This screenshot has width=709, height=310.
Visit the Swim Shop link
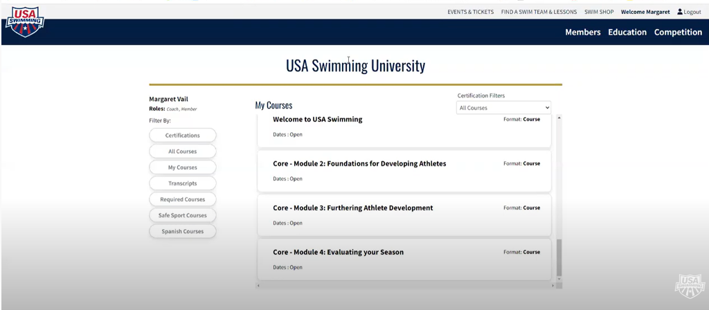599,12
